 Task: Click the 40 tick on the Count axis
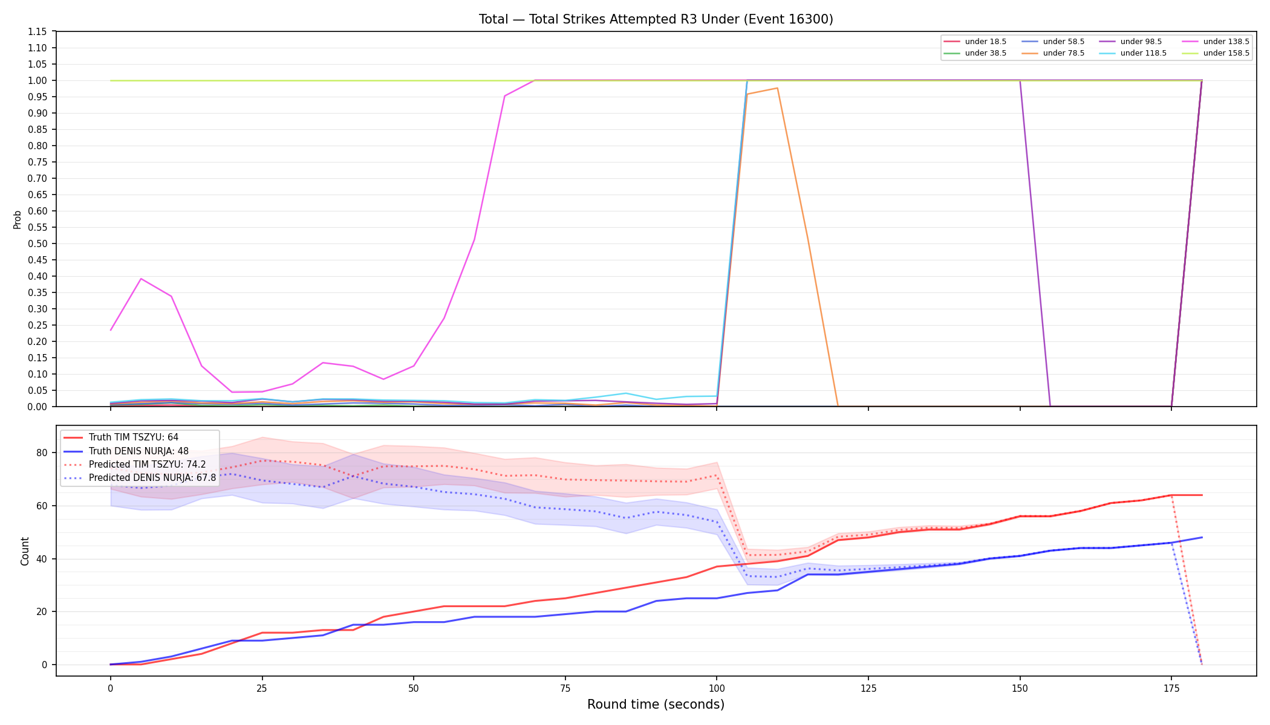pos(42,559)
